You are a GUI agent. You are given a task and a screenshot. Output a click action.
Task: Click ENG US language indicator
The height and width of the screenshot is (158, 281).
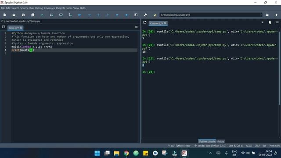tap(234, 153)
